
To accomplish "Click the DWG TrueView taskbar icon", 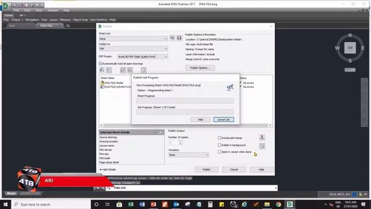I will coord(290,204).
